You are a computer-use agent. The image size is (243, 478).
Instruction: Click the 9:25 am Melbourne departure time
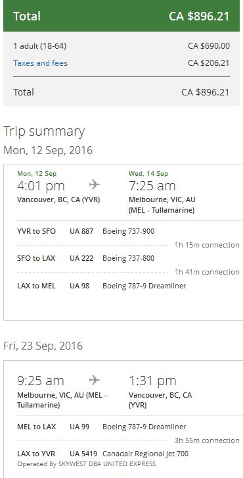(x=41, y=381)
